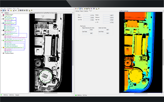
Task: Click the yellow question mark help icon in left toolbar
Action: tap(32, 10)
